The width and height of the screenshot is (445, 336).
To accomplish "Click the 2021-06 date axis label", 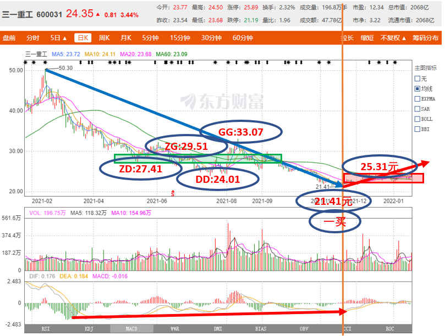I will [157, 201].
